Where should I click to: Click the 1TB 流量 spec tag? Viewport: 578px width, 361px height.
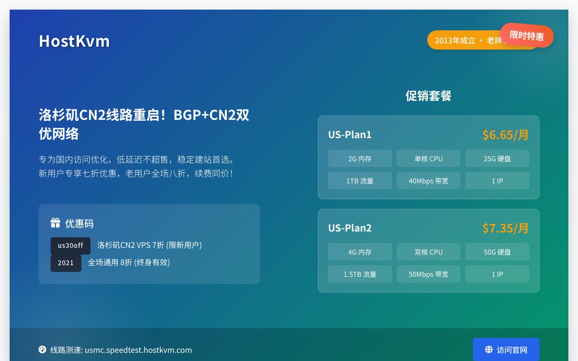tap(360, 180)
